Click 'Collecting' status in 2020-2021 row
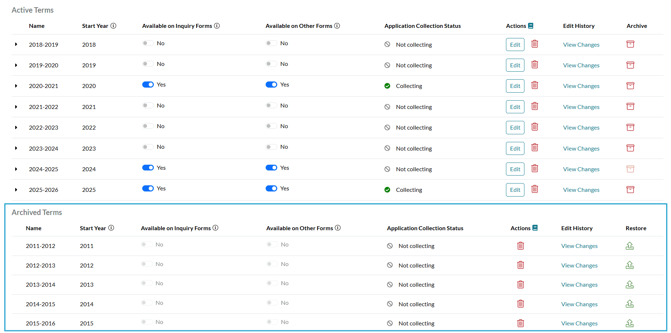671x333 pixels. point(409,86)
